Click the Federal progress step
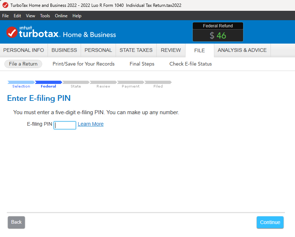This screenshot has width=295, height=237. (48, 84)
